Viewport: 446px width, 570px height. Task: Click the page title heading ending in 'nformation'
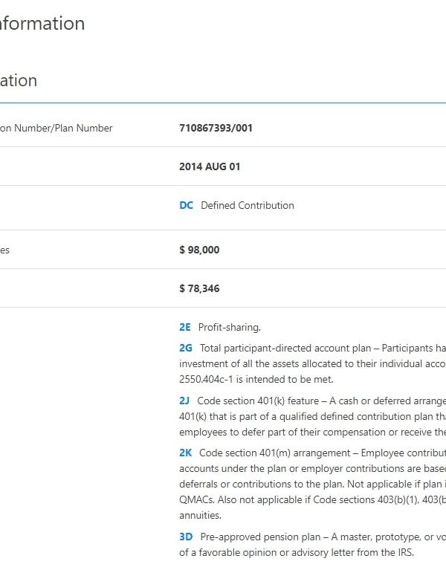42,23
